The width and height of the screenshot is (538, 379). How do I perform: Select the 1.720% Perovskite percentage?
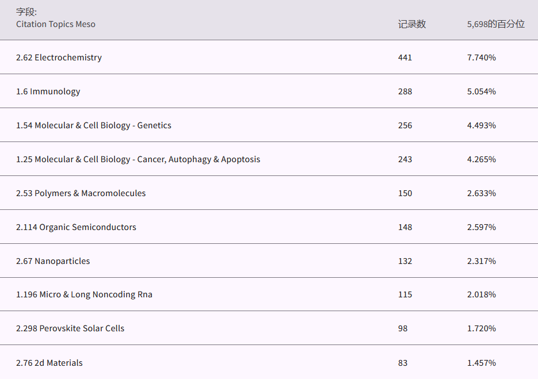tap(481, 328)
